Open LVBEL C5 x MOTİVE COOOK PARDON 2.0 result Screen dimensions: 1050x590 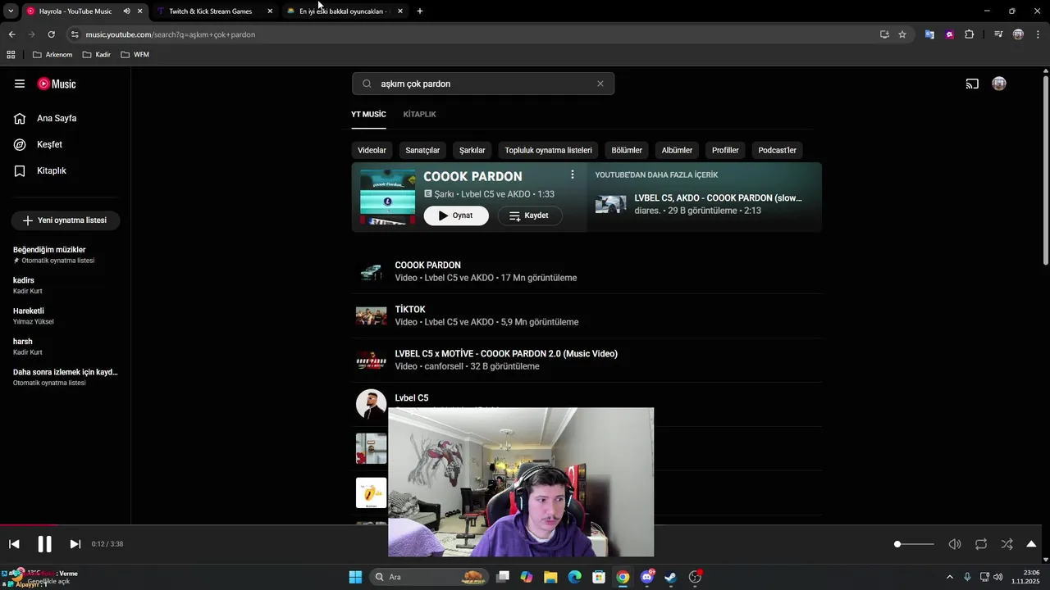[x=587, y=360]
